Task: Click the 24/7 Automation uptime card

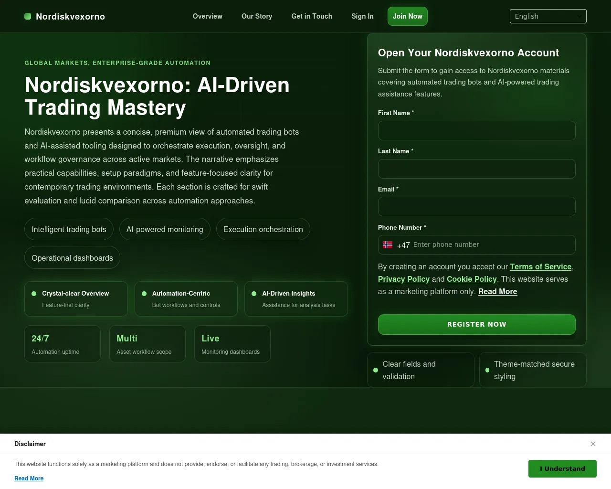Action: pyautogui.click(x=63, y=344)
